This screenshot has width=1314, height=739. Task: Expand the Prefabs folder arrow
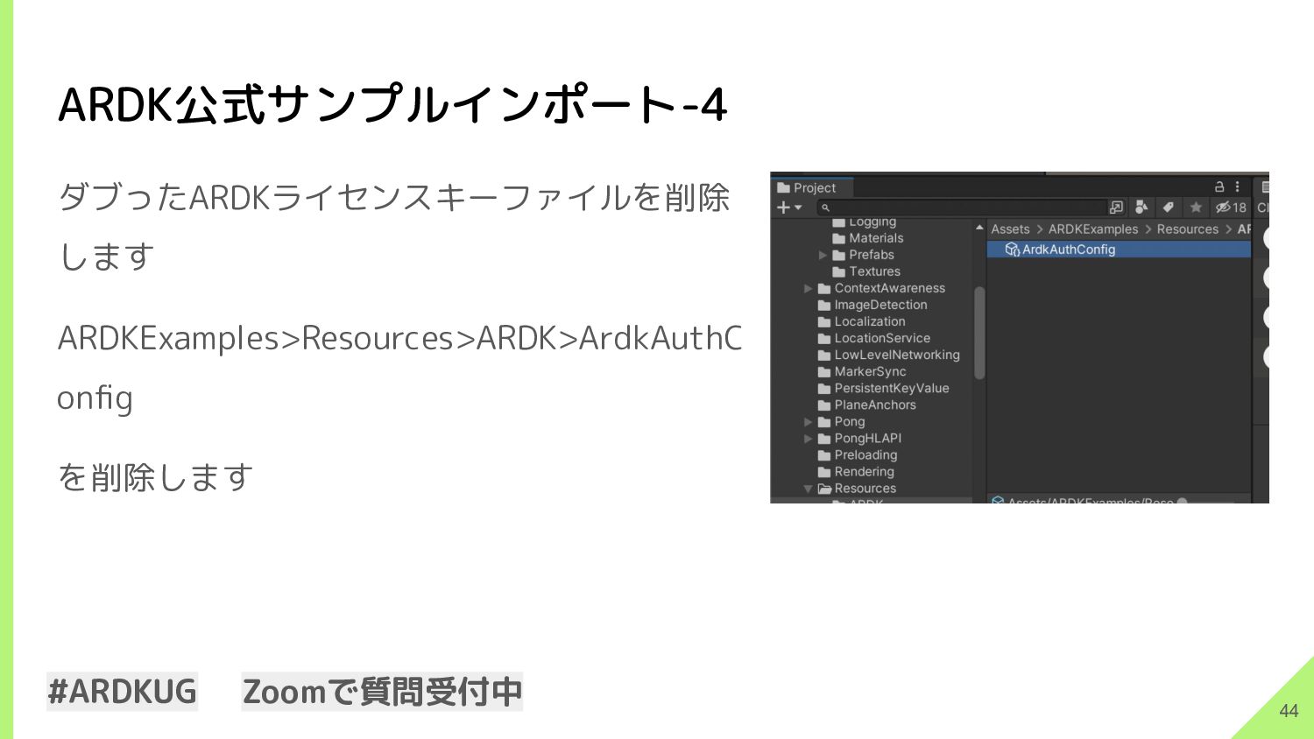click(823, 255)
